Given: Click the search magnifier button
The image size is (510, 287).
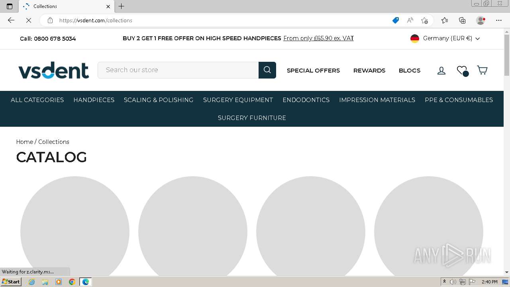Looking at the screenshot, I should (x=267, y=70).
